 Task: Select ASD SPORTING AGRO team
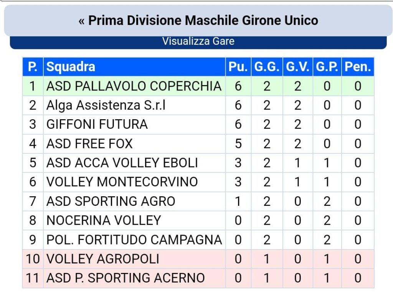point(111,201)
